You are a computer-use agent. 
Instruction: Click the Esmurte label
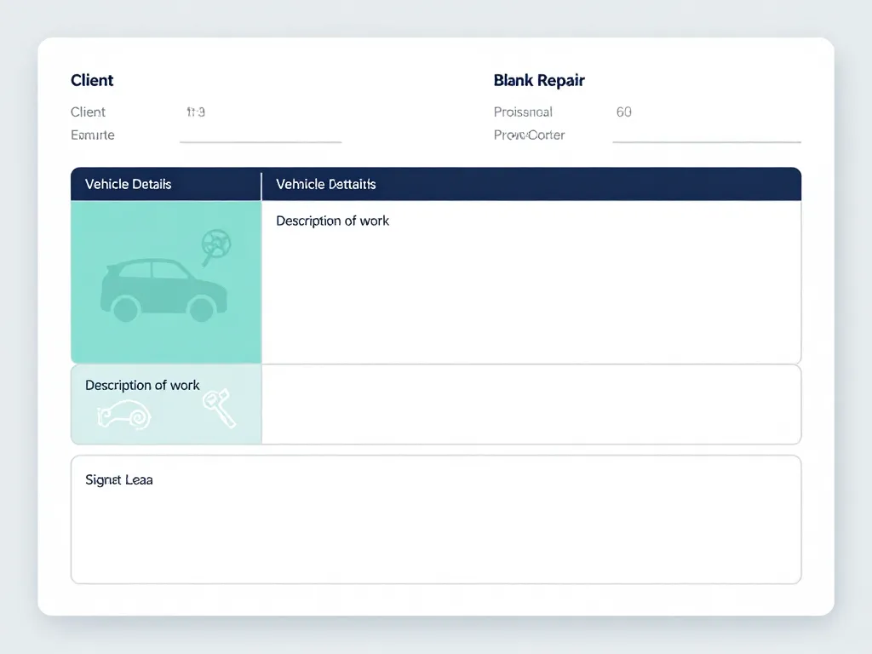[x=93, y=135]
